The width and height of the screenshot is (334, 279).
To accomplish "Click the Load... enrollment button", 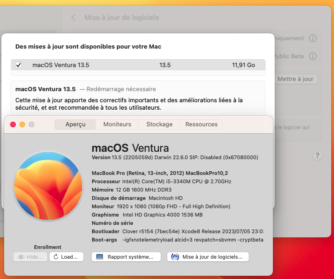I will coord(66,257).
